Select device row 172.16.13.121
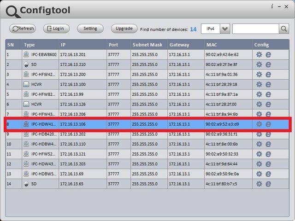 (147, 154)
